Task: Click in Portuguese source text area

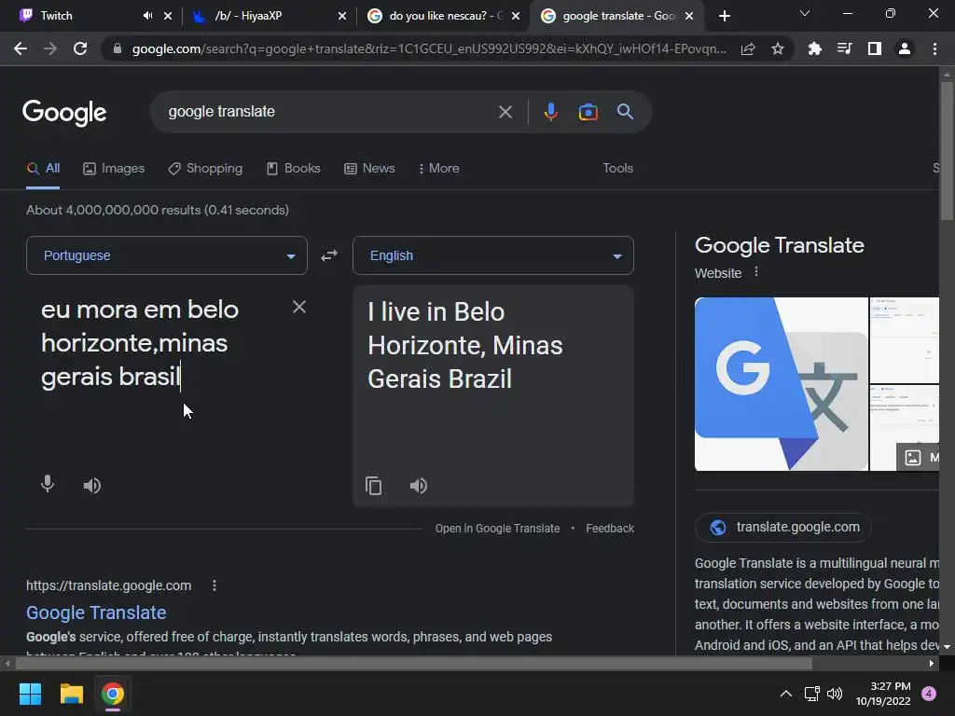Action: click(x=164, y=378)
